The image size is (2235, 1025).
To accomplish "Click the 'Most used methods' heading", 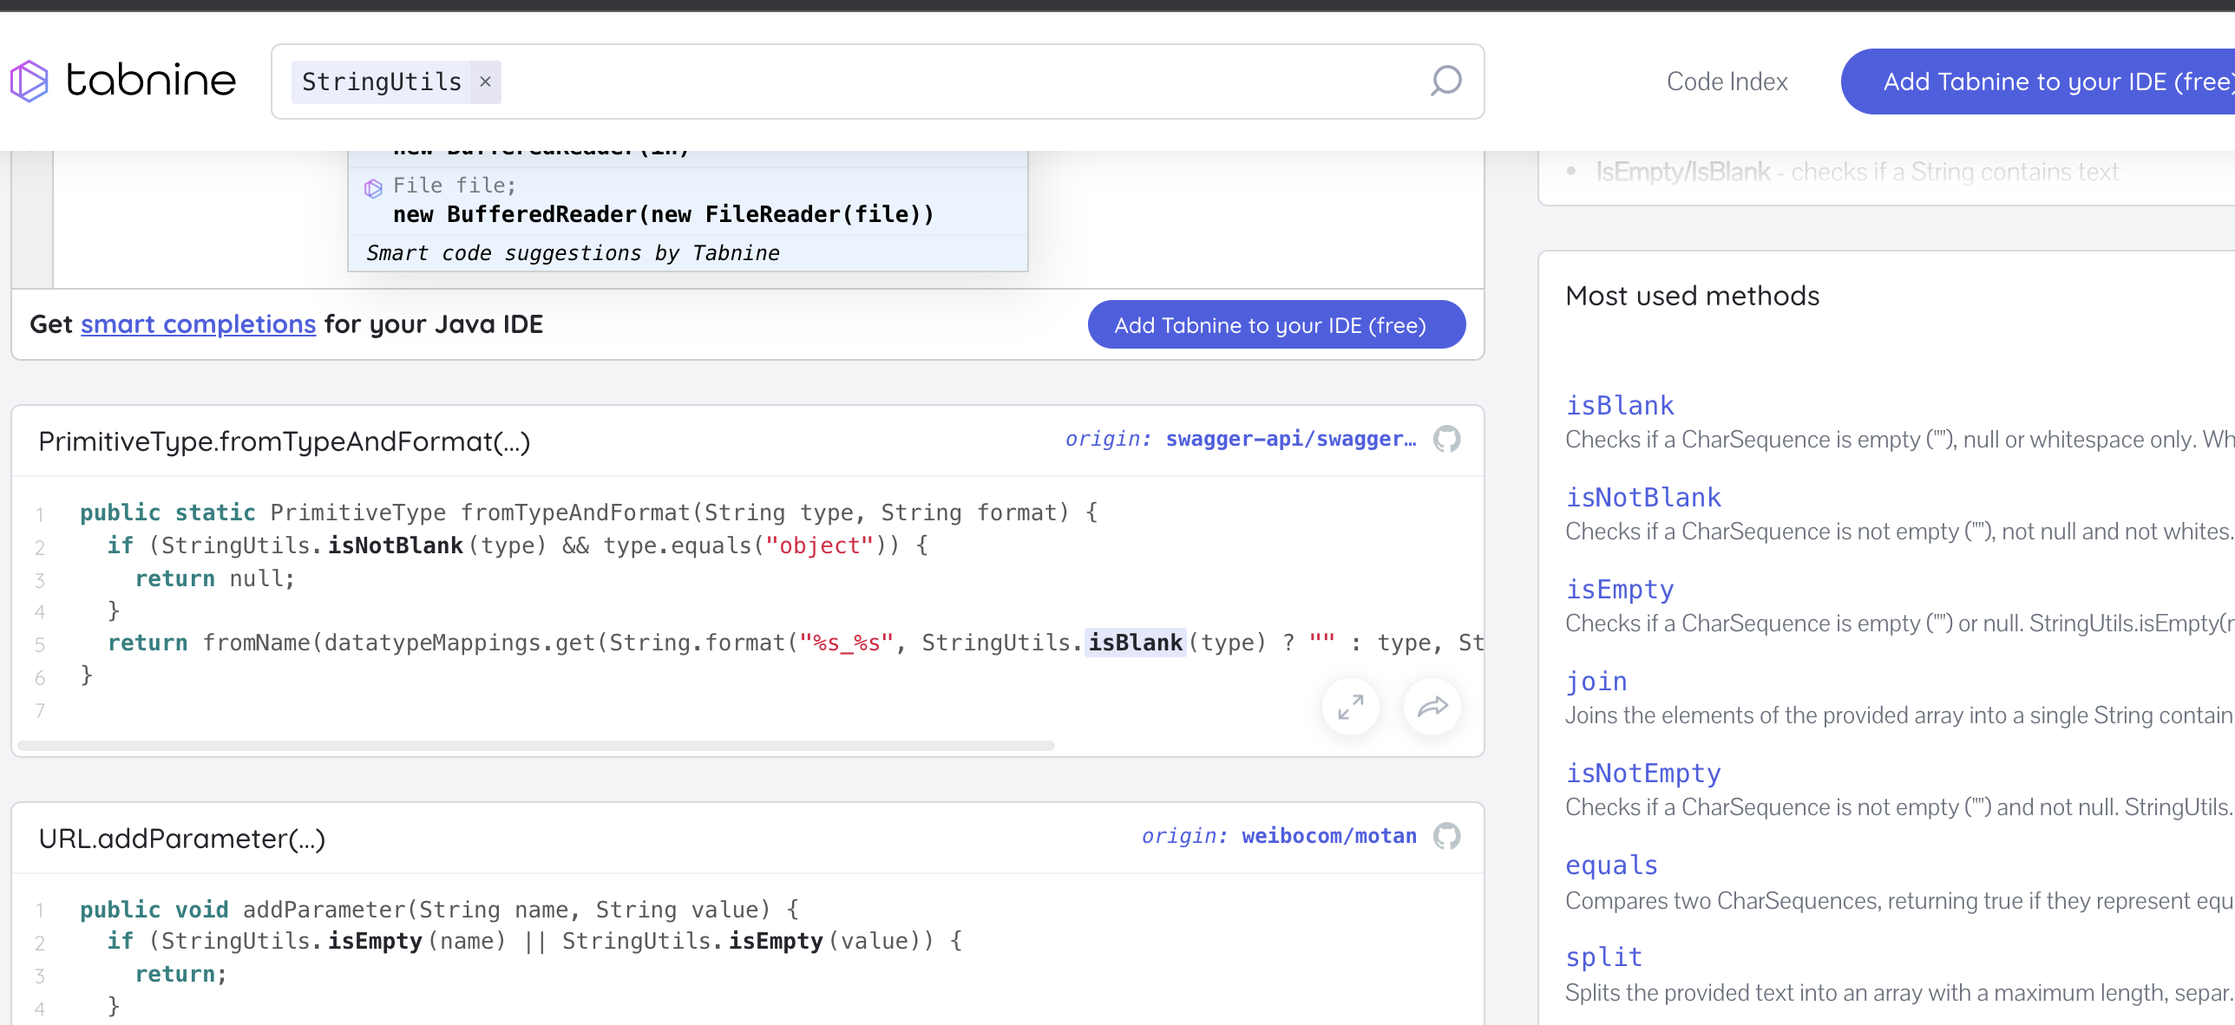I will click(x=1692, y=296).
